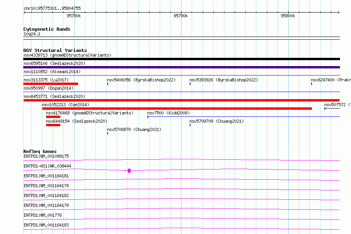
Task: Click the right arrow of the ruler
Action: pos(339,12)
